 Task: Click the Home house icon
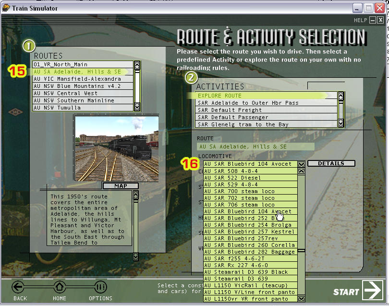(59, 287)
